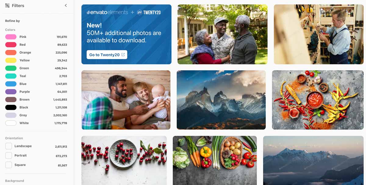
Task: Open the chili peppers and spices photo
Action: (x=318, y=100)
